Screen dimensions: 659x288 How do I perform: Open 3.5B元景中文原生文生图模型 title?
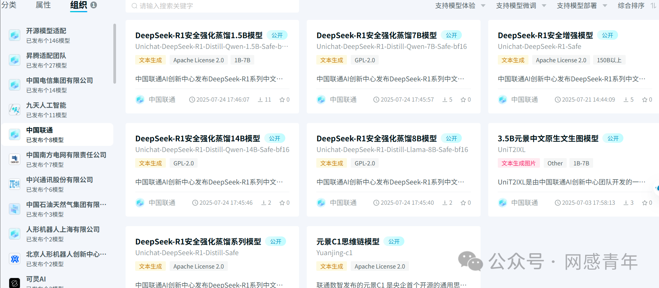(548, 139)
